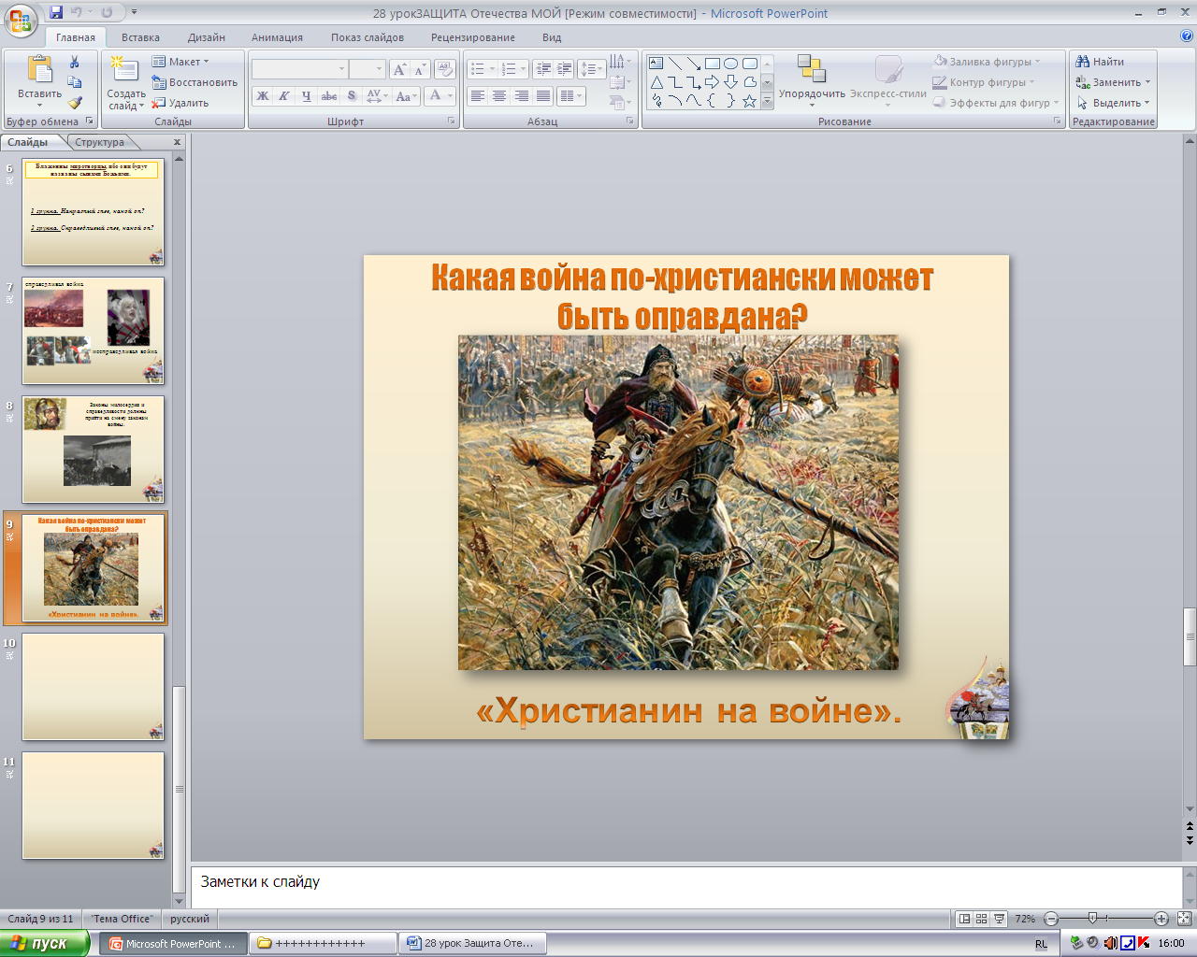The width and height of the screenshot is (1197, 957).
Task: Toggle text shadow S formatting
Action: point(352,95)
